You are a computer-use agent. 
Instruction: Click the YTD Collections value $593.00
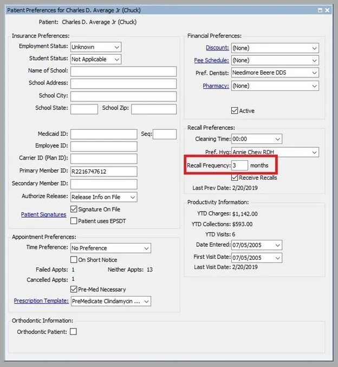pos(243,224)
